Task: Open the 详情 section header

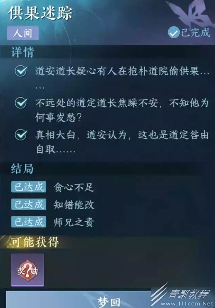Action: [x=22, y=52]
